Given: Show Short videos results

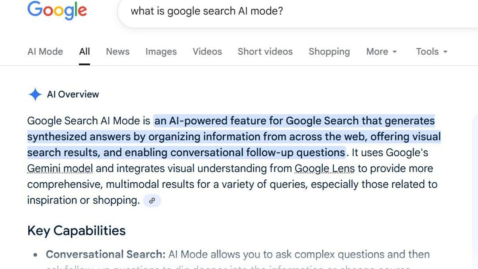Looking at the screenshot, I should pos(265,52).
